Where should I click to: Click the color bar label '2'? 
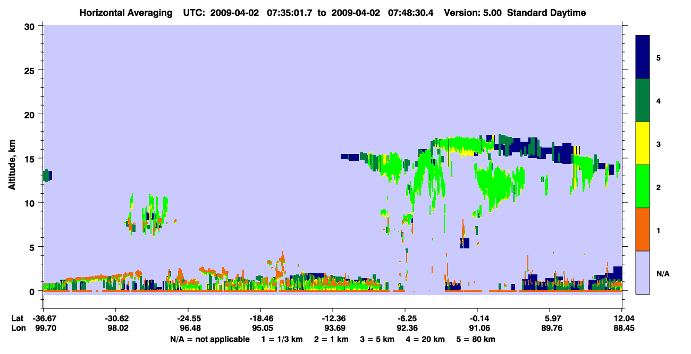659,187
